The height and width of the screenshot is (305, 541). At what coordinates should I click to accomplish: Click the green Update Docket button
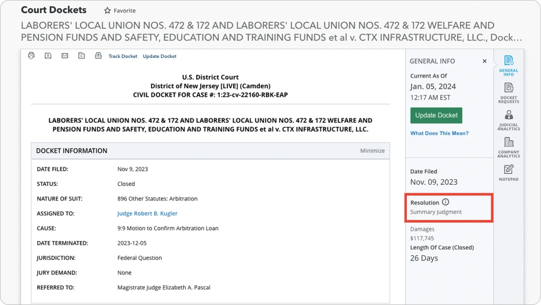coord(436,115)
